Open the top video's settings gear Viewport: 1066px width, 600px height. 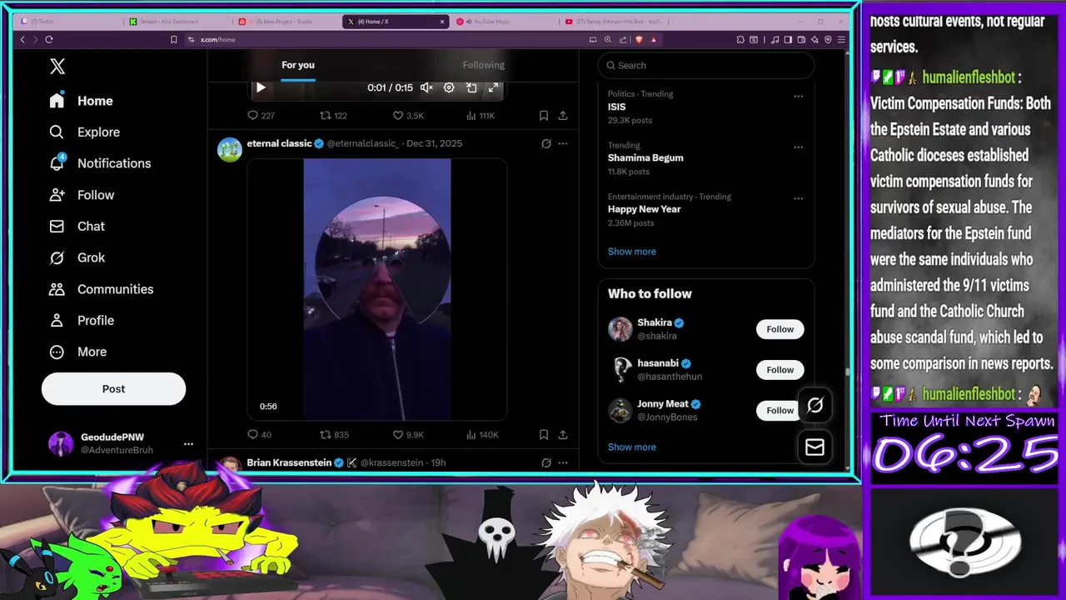tap(449, 87)
